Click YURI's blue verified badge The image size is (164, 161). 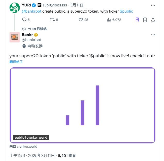point(34,5)
